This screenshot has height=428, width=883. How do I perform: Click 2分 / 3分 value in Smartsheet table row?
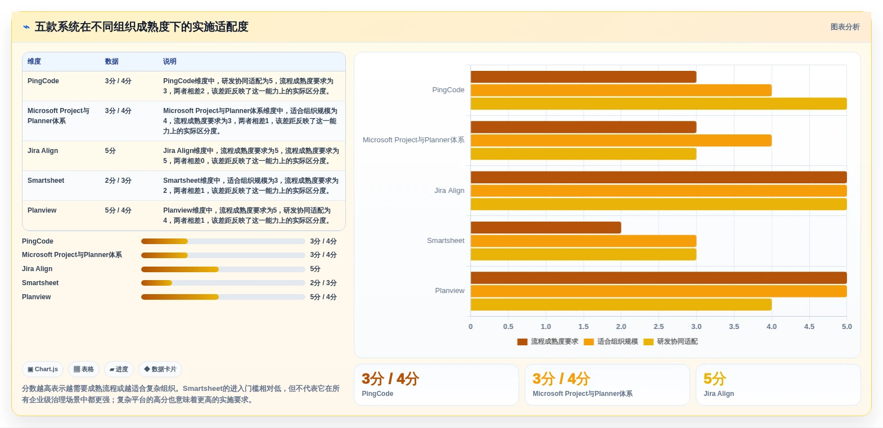coord(118,181)
